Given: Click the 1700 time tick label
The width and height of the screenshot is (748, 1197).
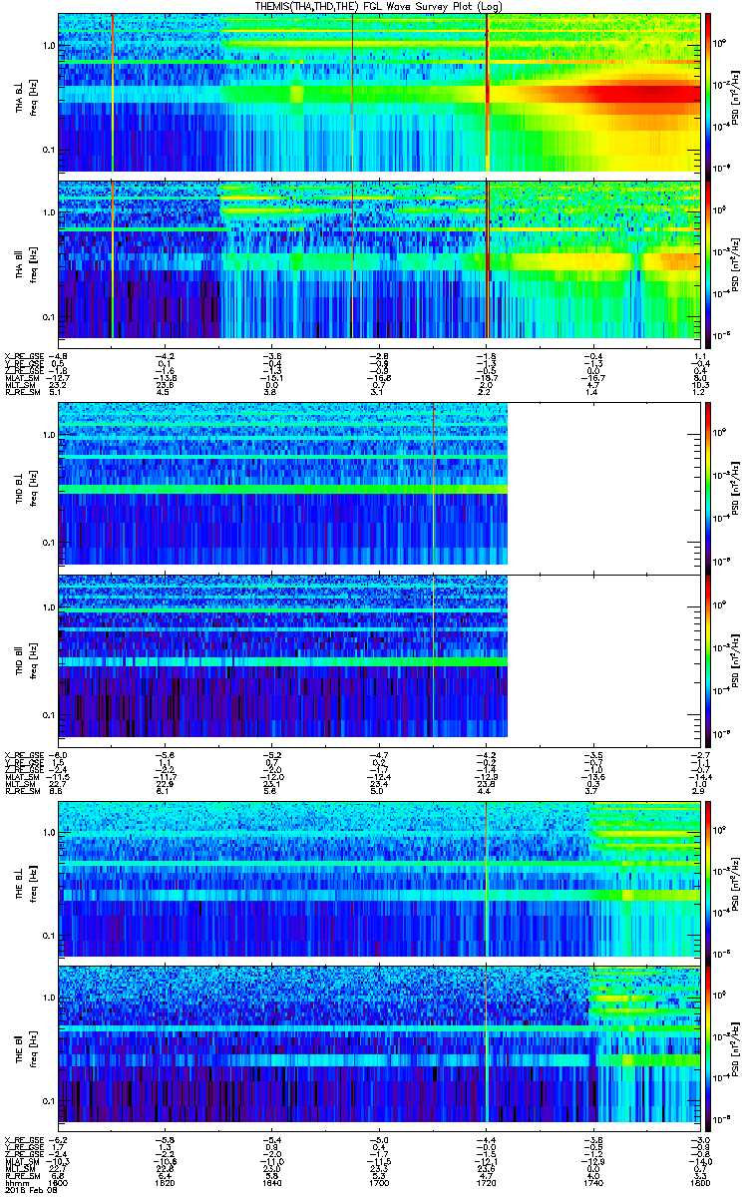Looking at the screenshot, I should [379, 1182].
